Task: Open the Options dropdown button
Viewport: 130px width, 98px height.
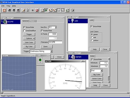Action: (29, 39)
